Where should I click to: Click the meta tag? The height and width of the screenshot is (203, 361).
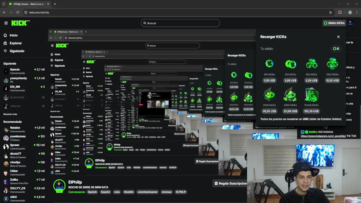117,192
